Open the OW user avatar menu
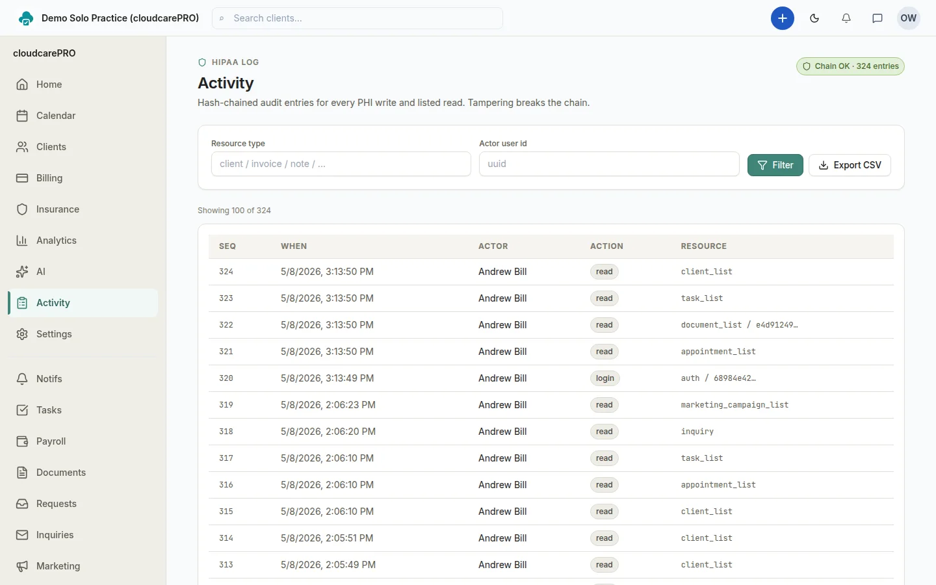 tap(909, 18)
